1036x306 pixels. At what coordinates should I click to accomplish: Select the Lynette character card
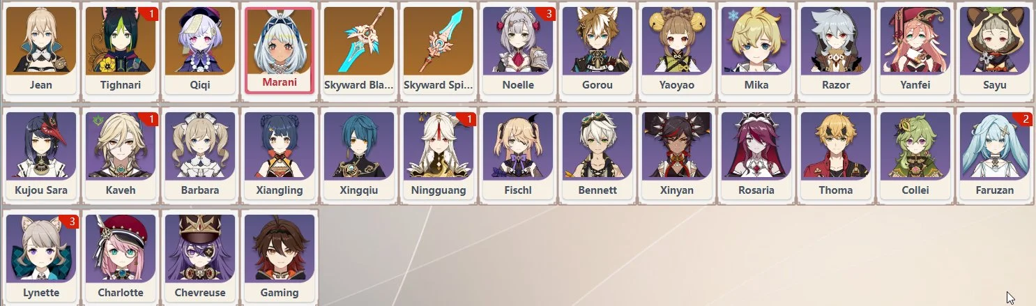click(x=41, y=258)
